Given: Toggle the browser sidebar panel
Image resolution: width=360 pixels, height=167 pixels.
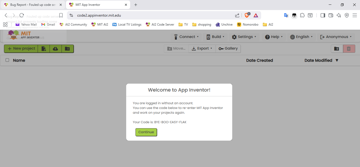Looking at the screenshot, I should pos(323,15).
